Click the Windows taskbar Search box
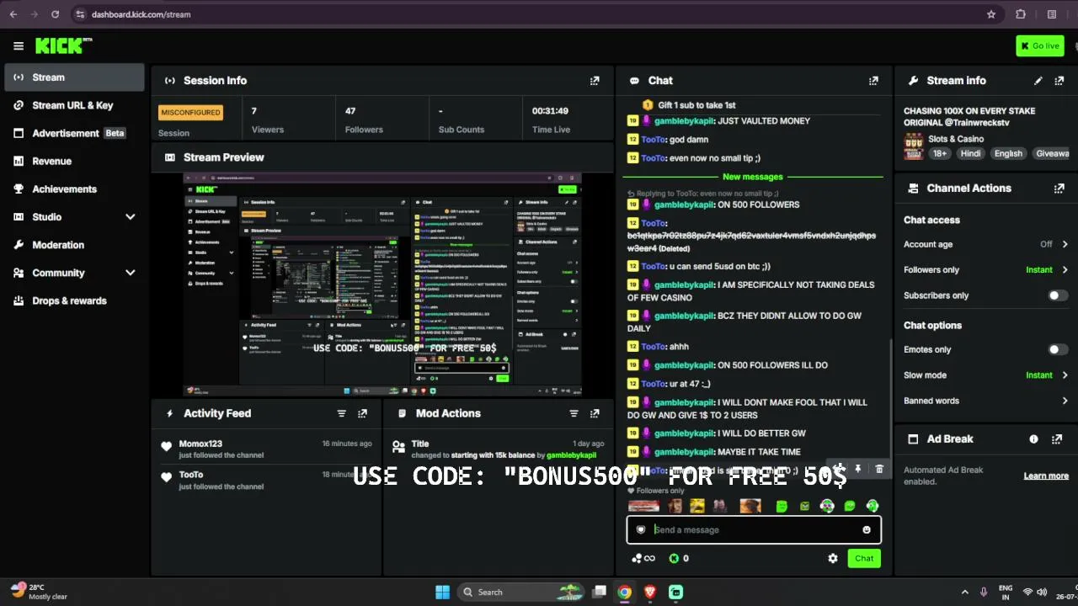 coord(519,592)
